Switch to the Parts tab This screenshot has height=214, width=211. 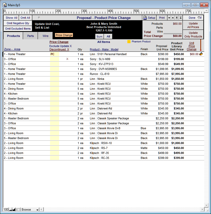(x=30, y=36)
